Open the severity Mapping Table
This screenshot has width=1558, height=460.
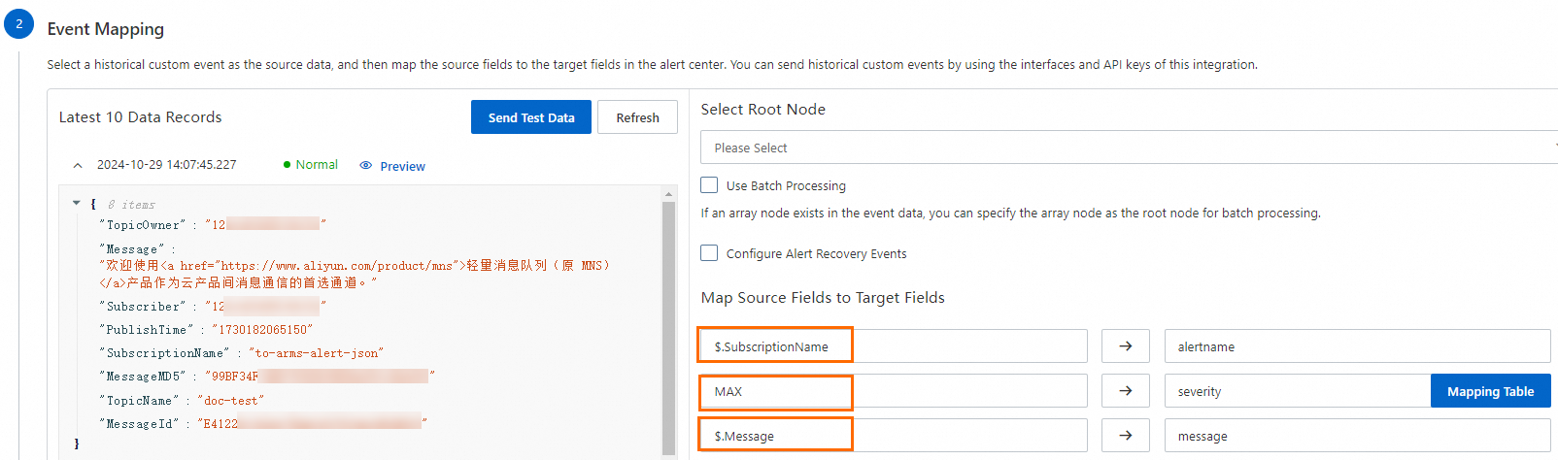click(1490, 391)
